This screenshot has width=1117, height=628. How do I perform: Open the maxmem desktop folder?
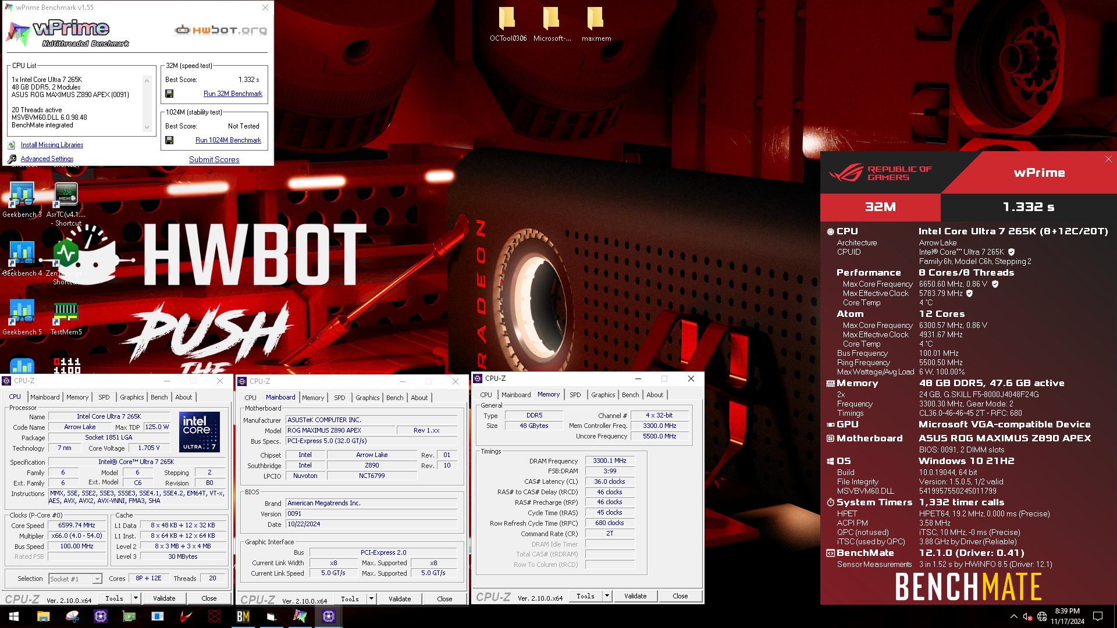pos(596,24)
